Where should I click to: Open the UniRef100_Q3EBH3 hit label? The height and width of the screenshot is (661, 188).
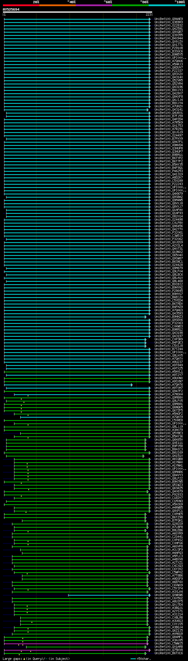pyautogui.click(x=169, y=22)
